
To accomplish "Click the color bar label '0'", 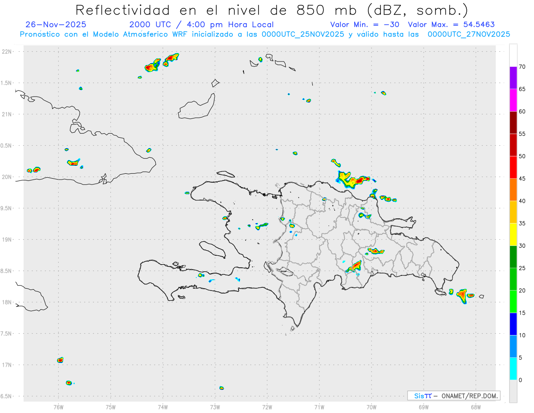I will [520, 380].
